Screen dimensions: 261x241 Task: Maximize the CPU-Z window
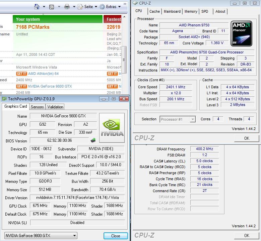click(245, 3)
